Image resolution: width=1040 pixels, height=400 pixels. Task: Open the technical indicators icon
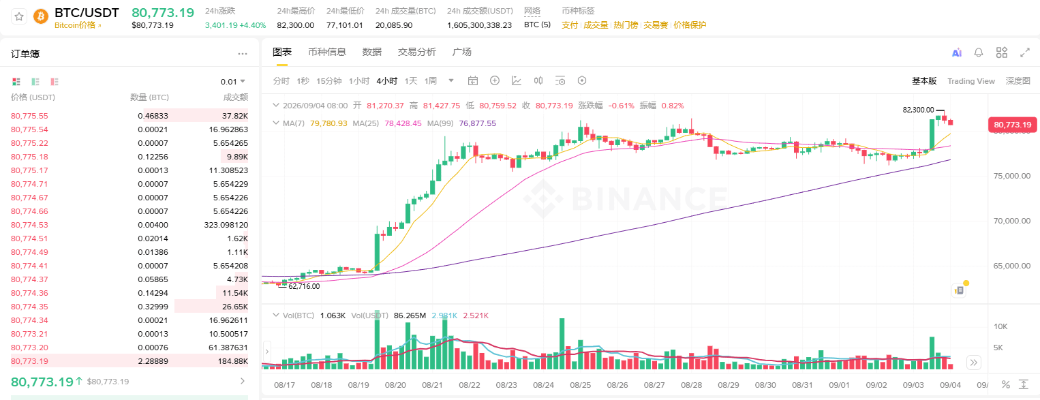[x=517, y=80]
